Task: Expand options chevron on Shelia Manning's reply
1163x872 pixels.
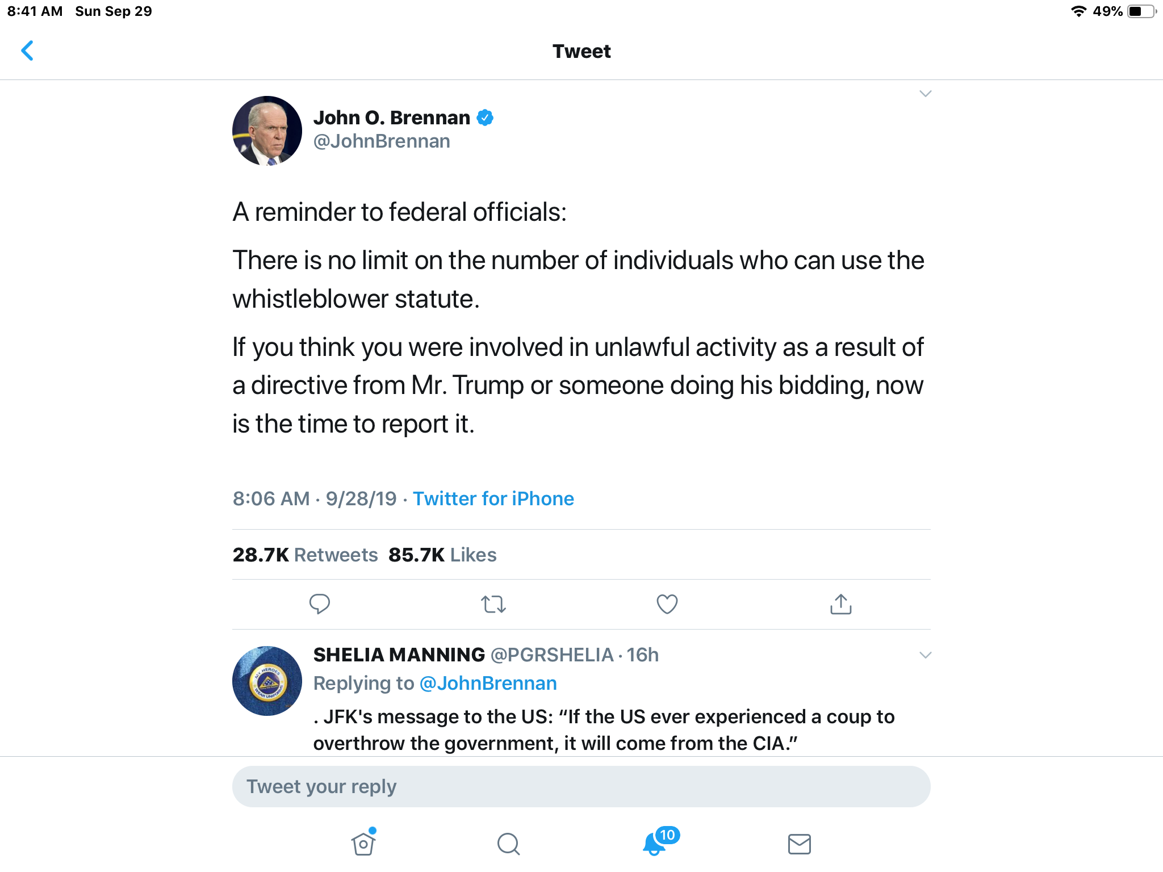Action: (925, 655)
